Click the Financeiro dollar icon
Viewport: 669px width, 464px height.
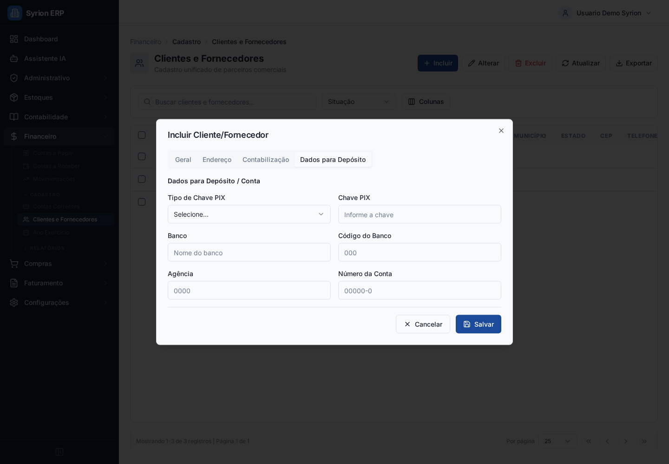tap(14, 136)
